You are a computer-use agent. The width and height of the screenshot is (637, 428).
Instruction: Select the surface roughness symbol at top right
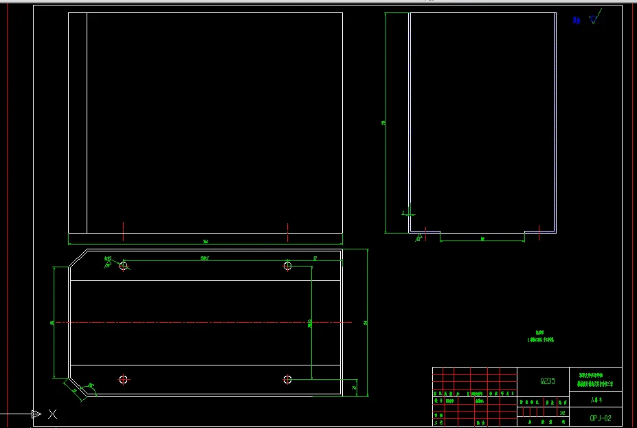[595, 17]
